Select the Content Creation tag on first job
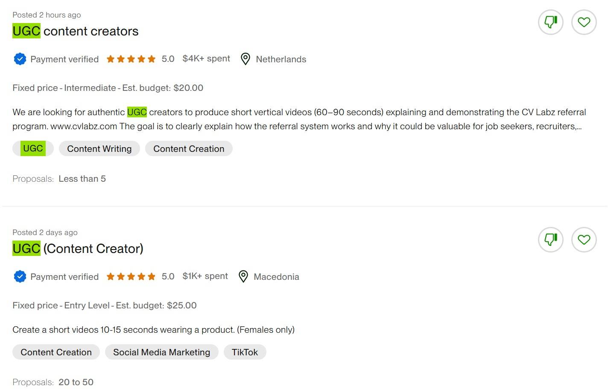The image size is (611, 392). click(188, 148)
